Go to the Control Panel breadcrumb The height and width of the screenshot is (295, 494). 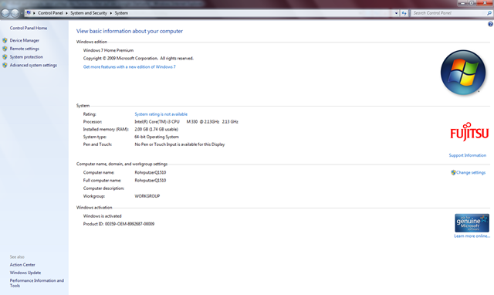[50, 13]
